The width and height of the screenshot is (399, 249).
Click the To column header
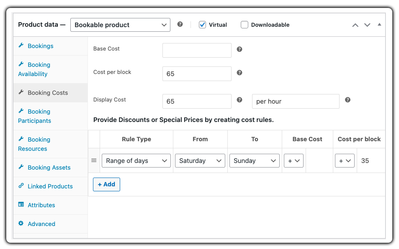pos(255,139)
